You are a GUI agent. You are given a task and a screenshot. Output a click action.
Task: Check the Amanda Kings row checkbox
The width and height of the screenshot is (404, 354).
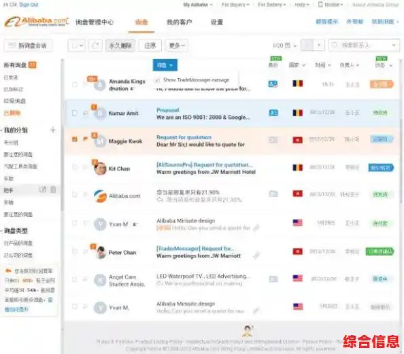pos(75,84)
